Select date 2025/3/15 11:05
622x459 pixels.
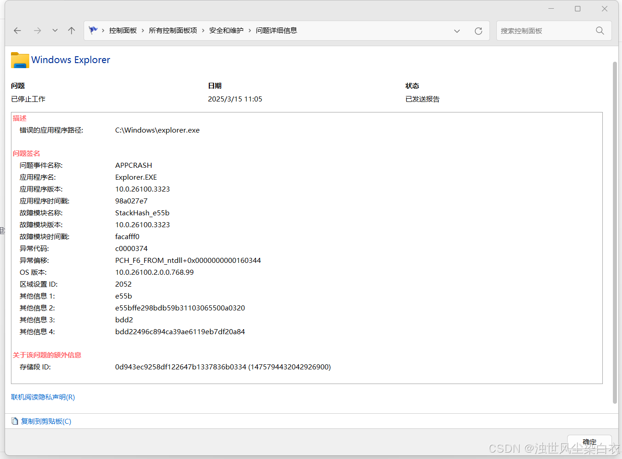(235, 99)
